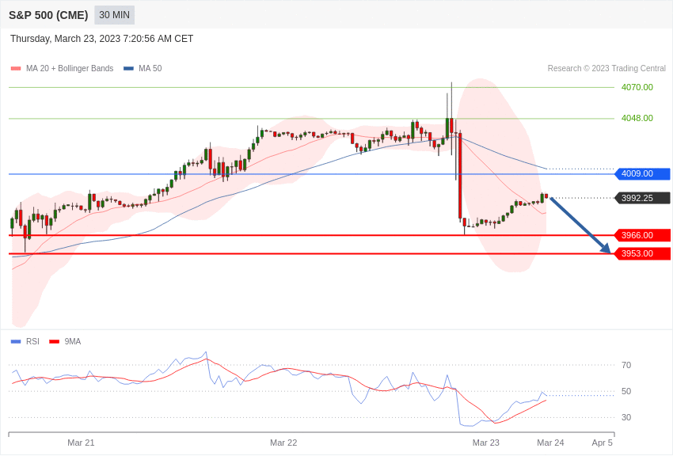The image size is (673, 456).
Task: Click the Mar 21 date axis label
Action: [x=81, y=443]
